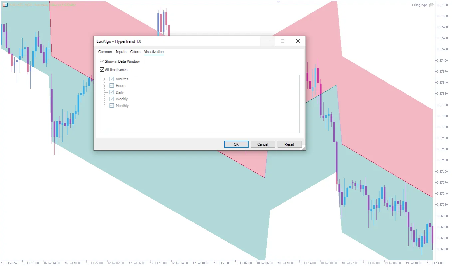This screenshot has height=266, width=452.
Task: Click price level 0.67100 on scale
Action: click(443, 171)
